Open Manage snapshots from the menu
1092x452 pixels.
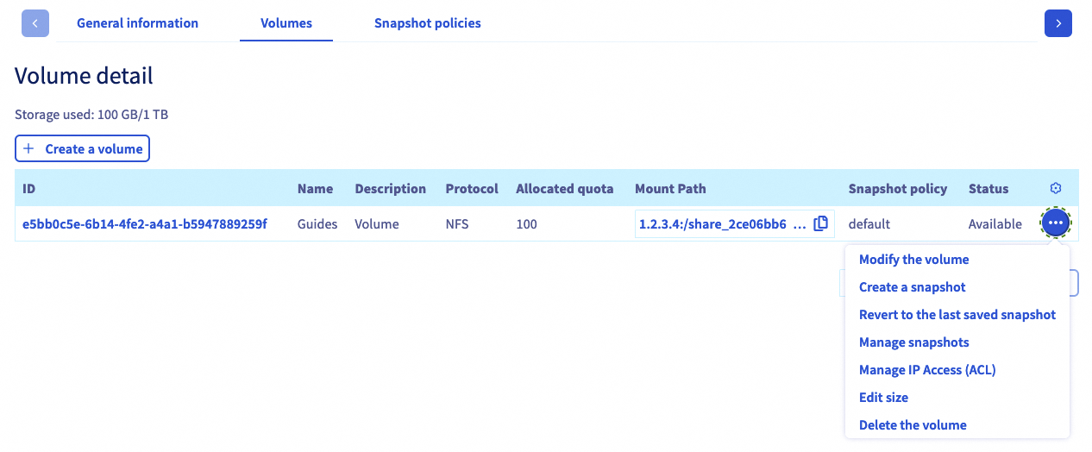pyautogui.click(x=913, y=342)
